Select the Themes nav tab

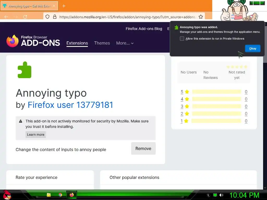coord(102,43)
